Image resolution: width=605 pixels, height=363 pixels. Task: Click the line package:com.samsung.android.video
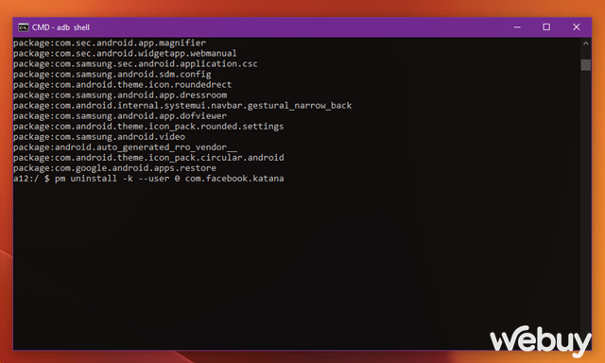99,136
